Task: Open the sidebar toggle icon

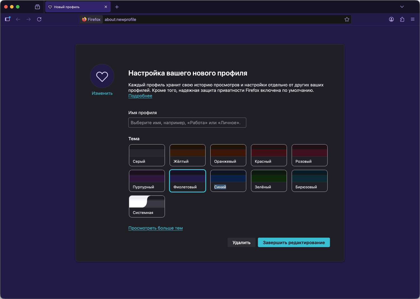Action: [x=8, y=19]
